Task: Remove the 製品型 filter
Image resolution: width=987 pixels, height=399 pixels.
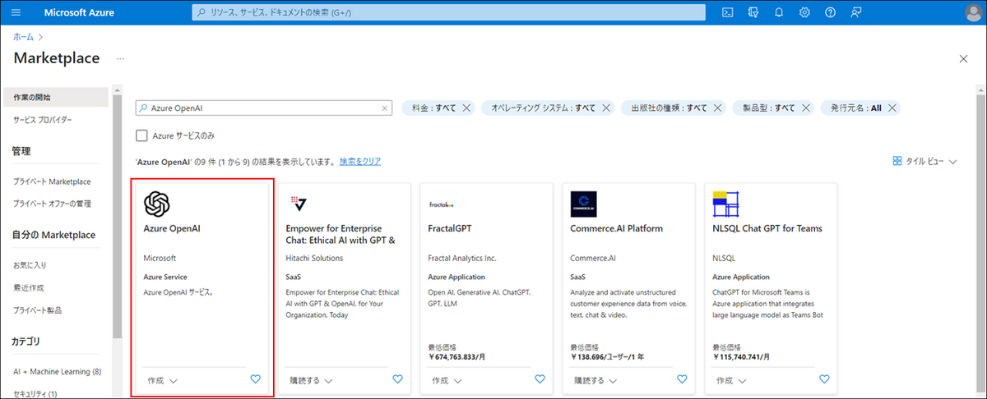Action: point(805,108)
